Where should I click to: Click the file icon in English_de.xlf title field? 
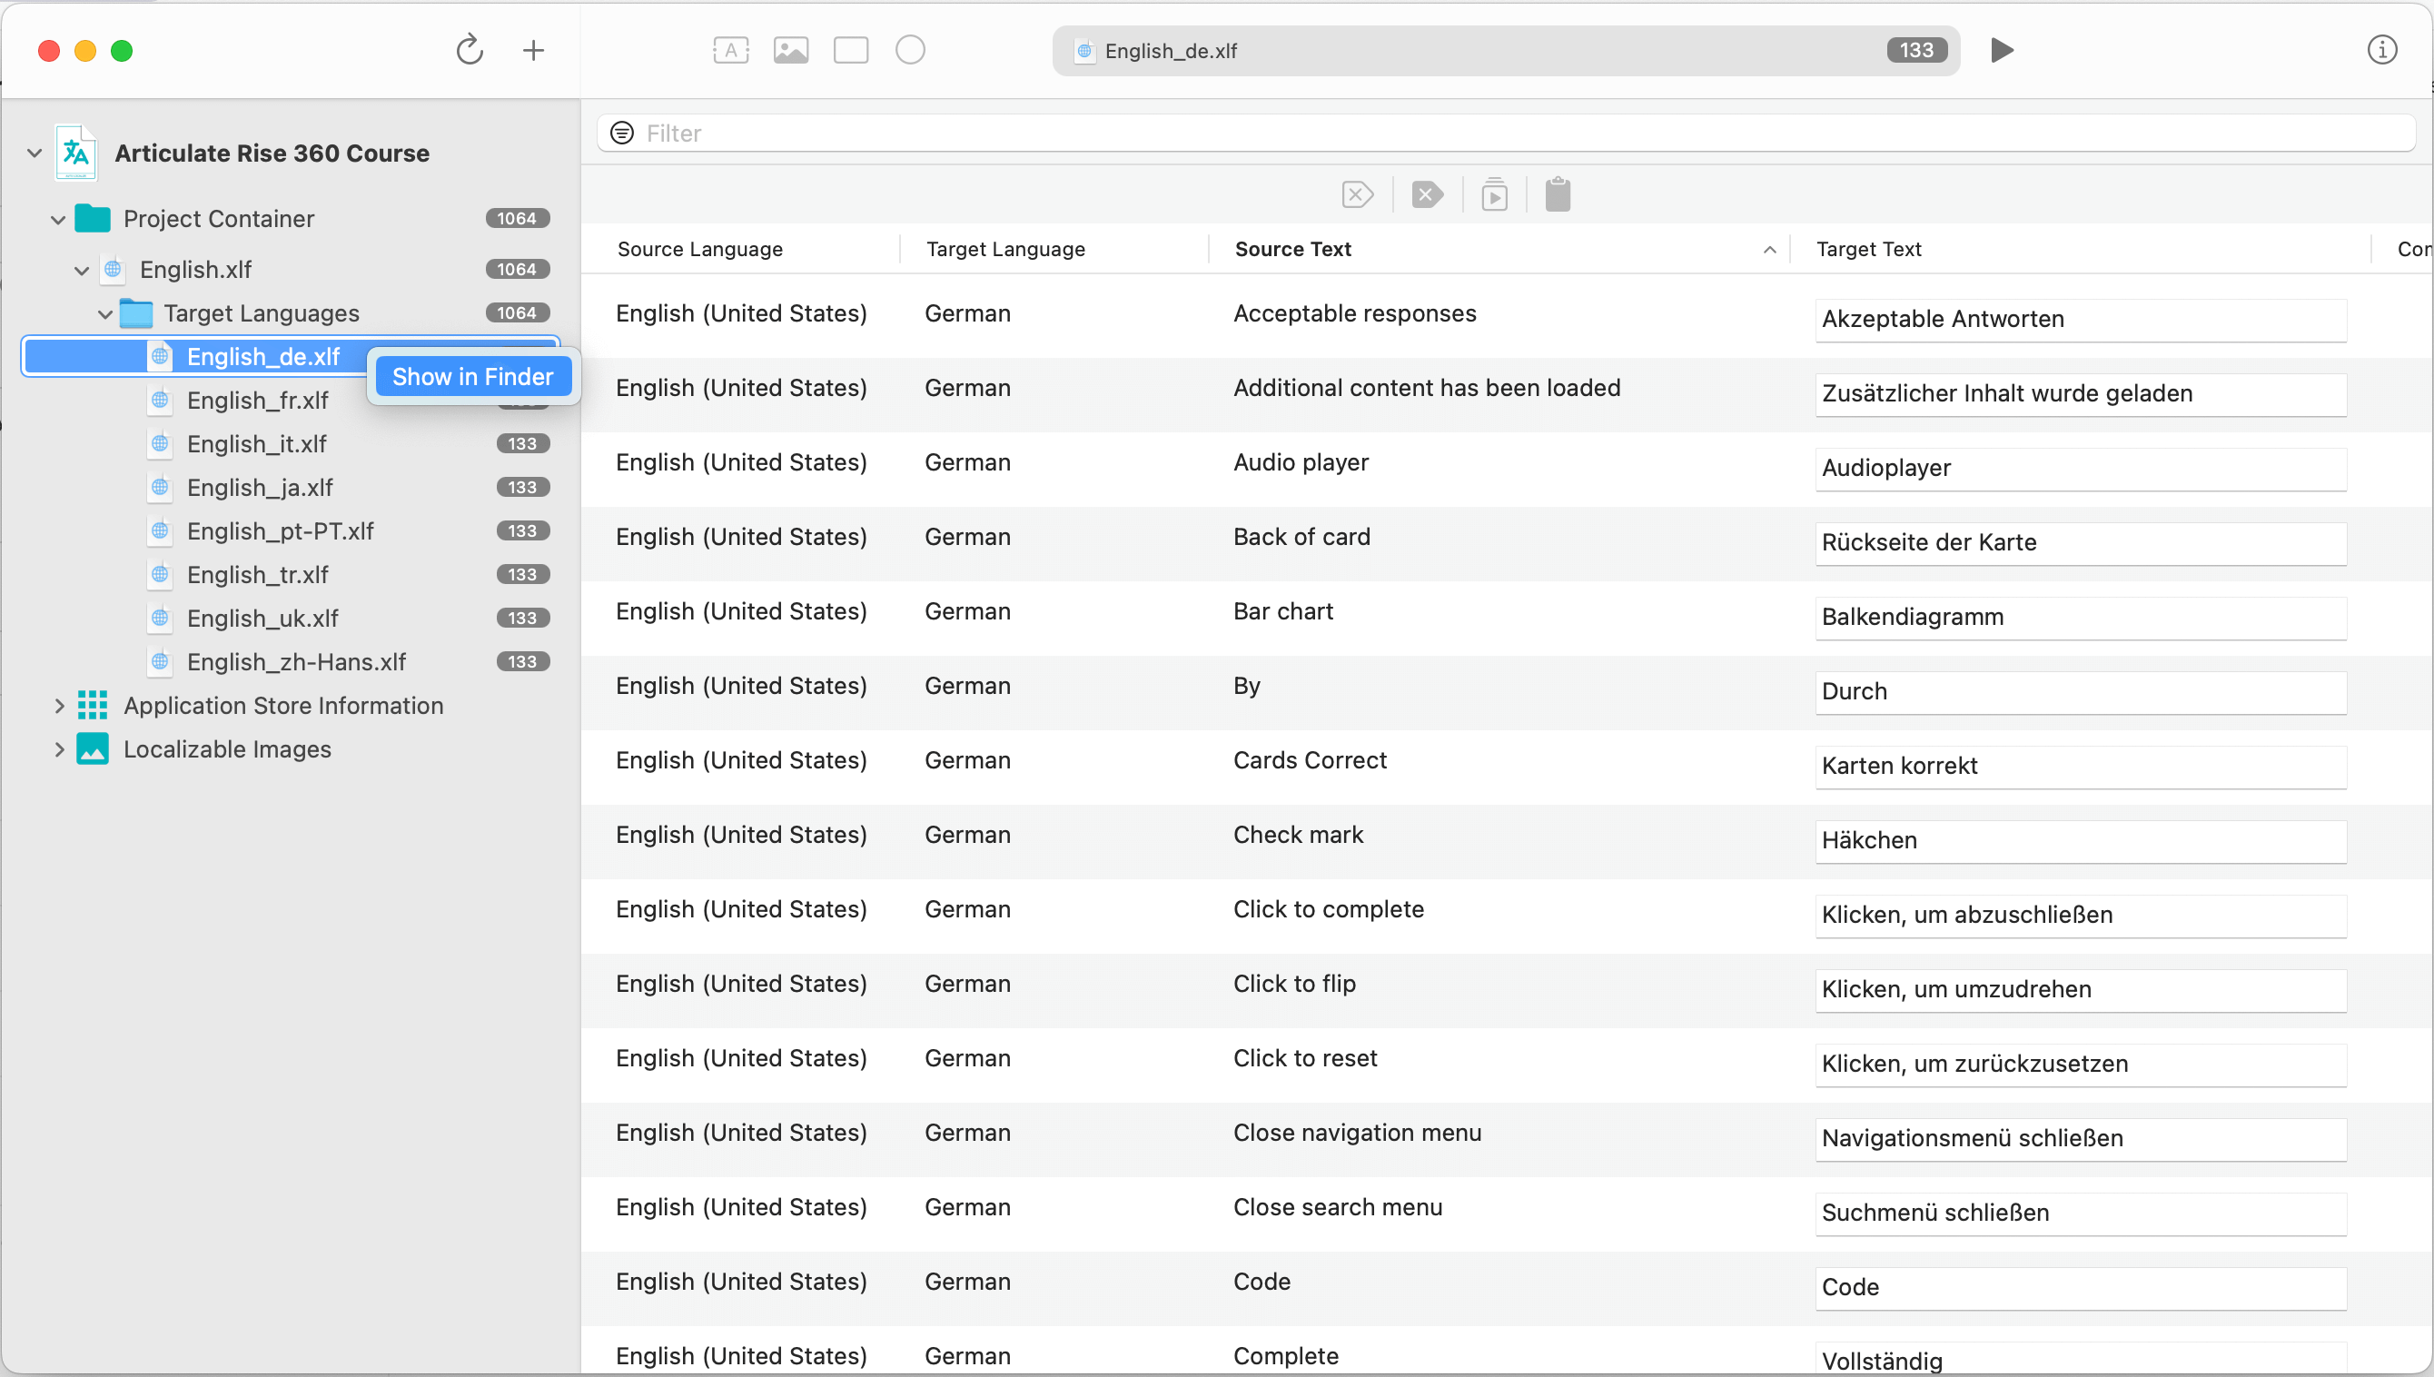click(x=1084, y=51)
